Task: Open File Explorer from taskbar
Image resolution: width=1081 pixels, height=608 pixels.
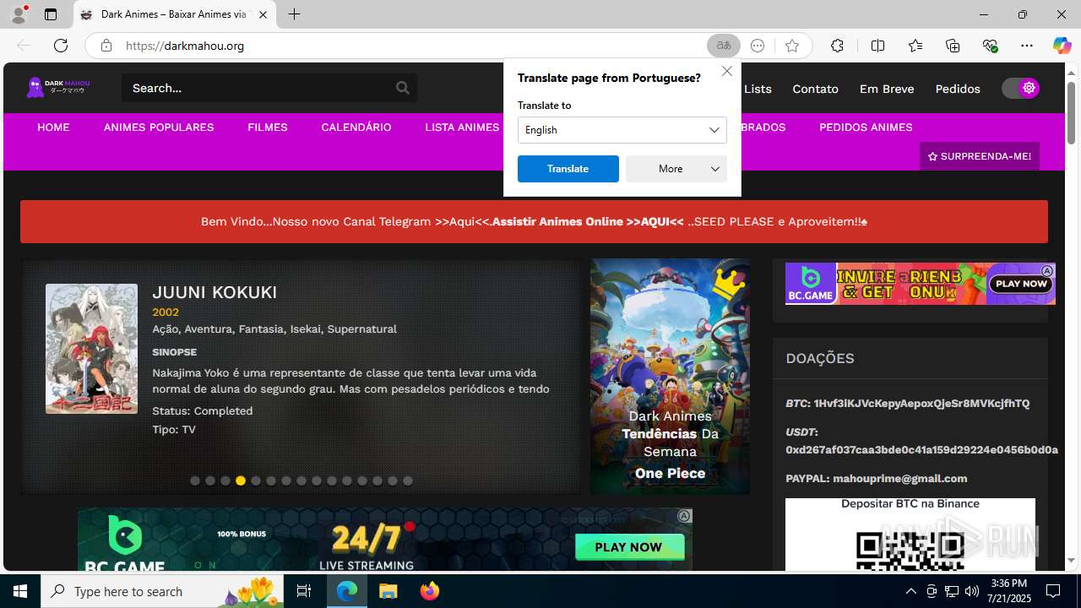Action: pyautogui.click(x=388, y=591)
